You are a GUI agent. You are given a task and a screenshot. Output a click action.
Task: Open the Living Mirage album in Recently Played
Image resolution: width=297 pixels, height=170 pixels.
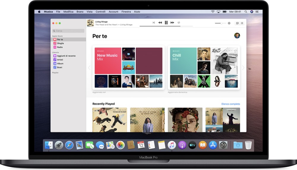tap(110, 120)
